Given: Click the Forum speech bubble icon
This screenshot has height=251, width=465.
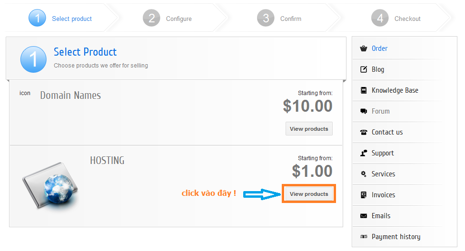Looking at the screenshot, I should pos(364,111).
